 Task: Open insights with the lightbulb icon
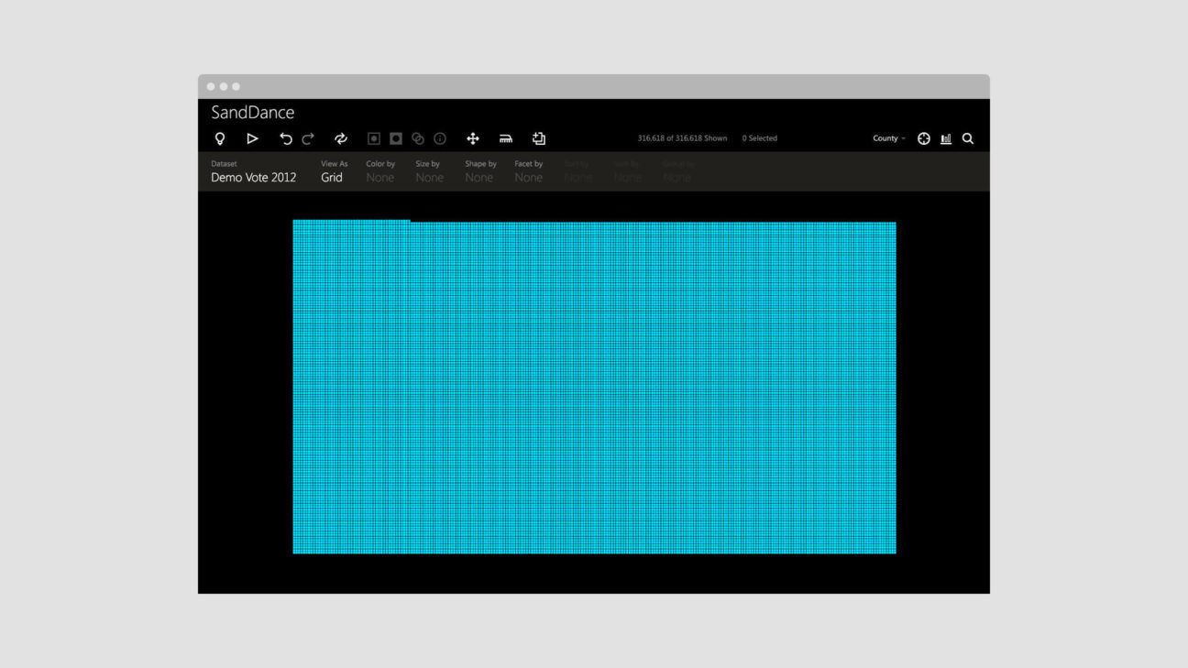coord(218,137)
